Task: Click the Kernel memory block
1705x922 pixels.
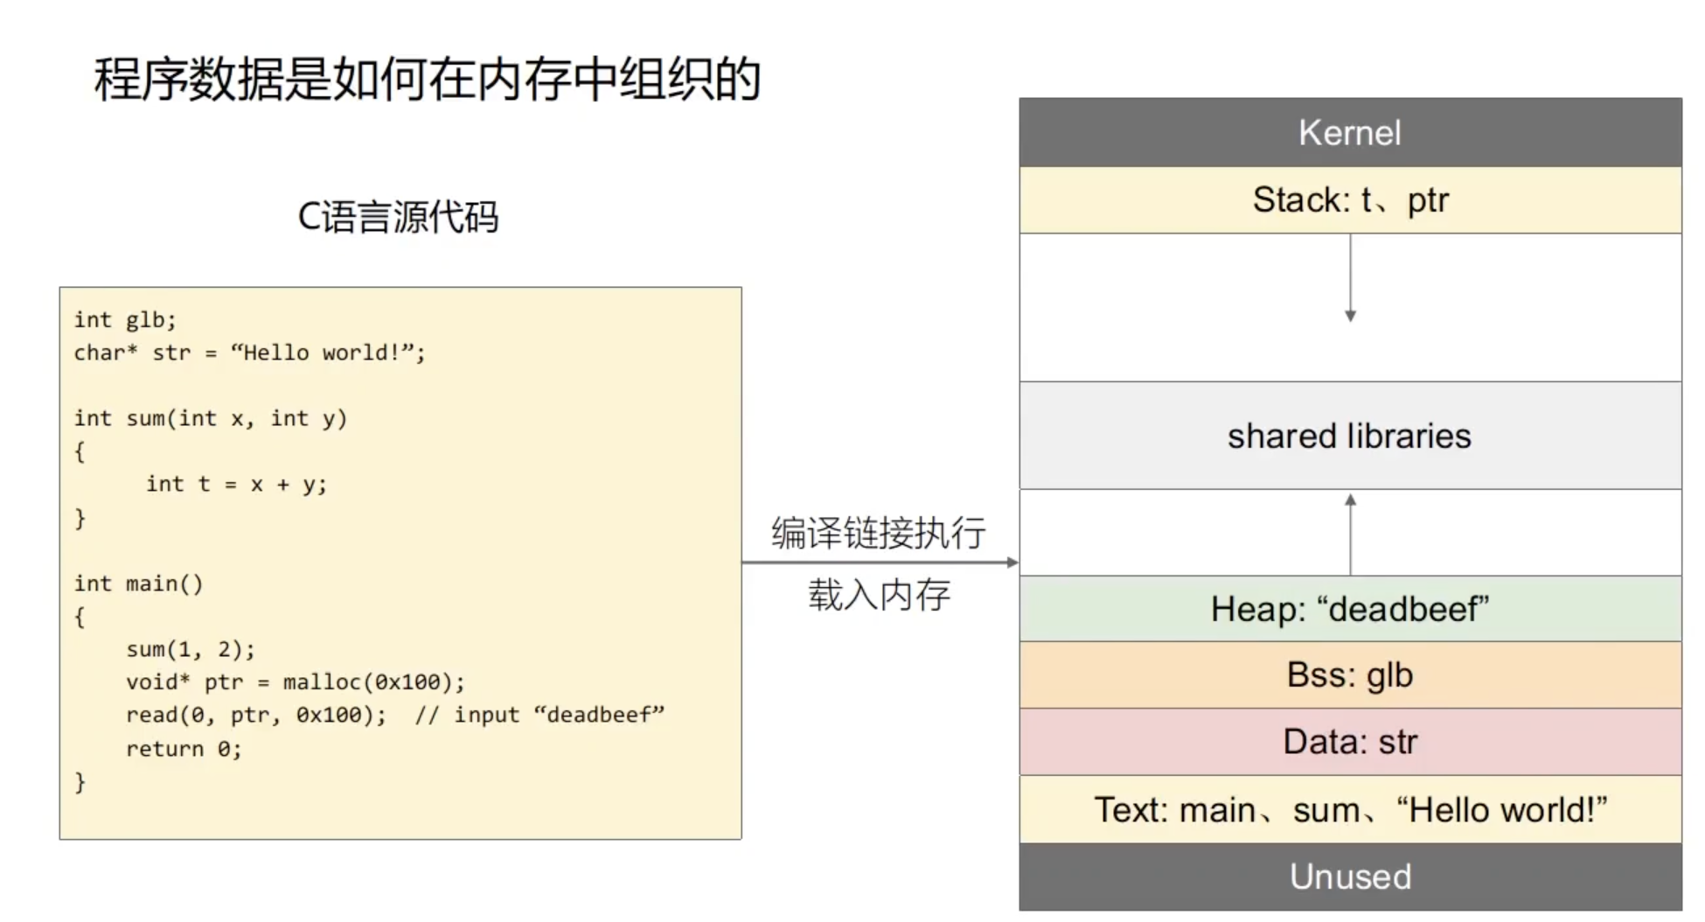Action: 1350,132
